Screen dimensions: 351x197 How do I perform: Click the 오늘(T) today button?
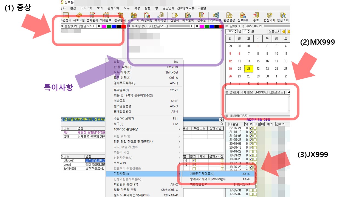tap(273, 31)
